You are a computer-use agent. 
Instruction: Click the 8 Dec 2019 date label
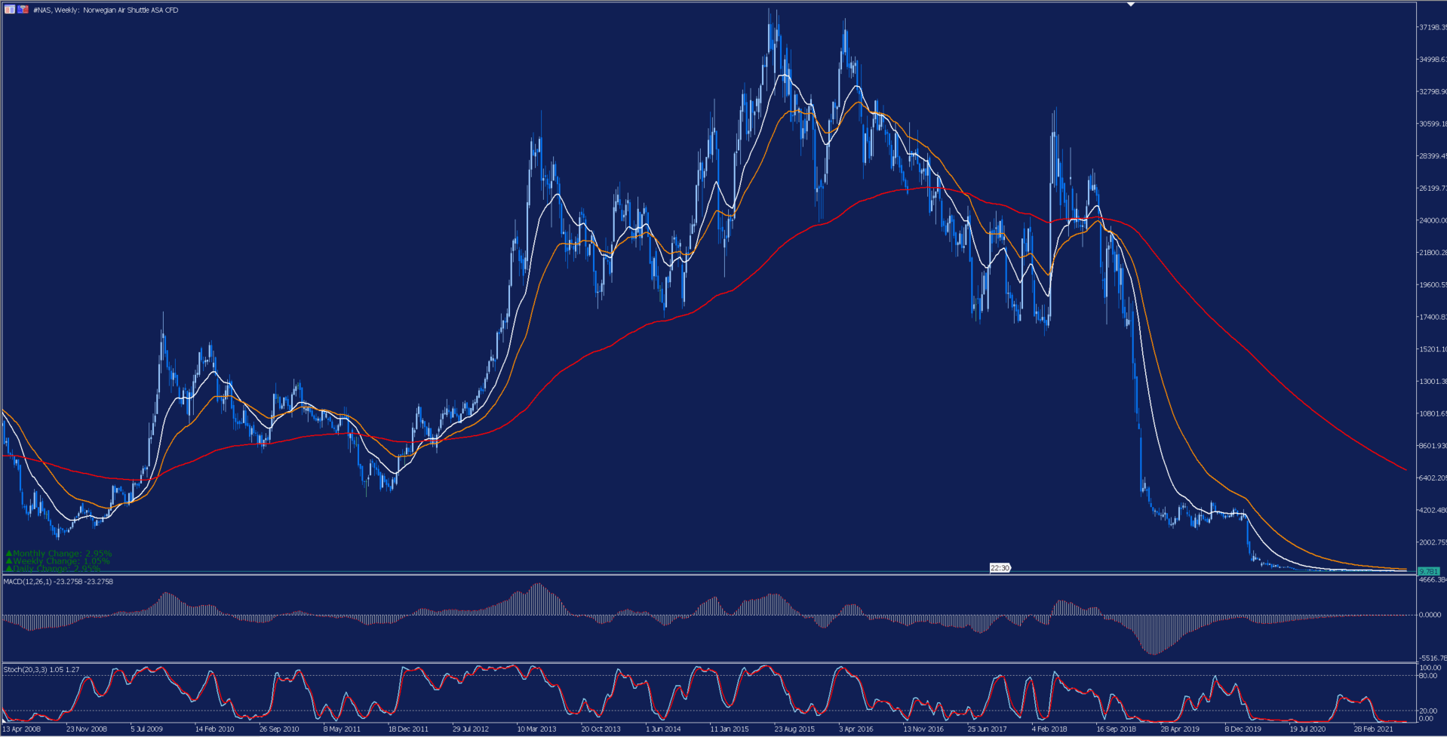click(x=1243, y=729)
